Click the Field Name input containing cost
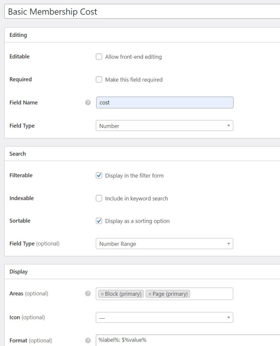280x346 pixels. [x=164, y=102]
